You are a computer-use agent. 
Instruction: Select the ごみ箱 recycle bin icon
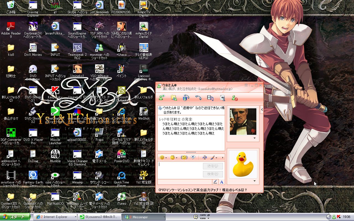(11, 7)
